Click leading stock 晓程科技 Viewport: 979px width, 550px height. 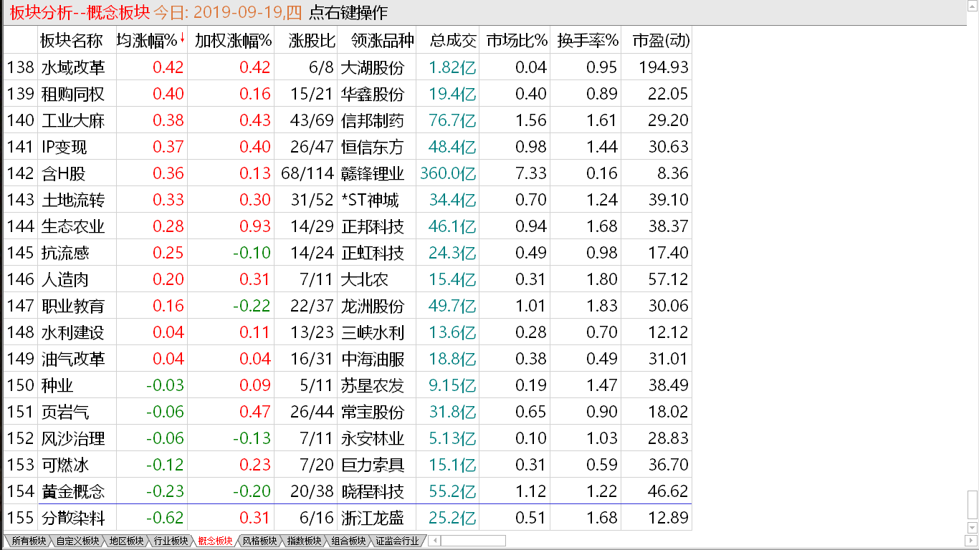(x=373, y=491)
